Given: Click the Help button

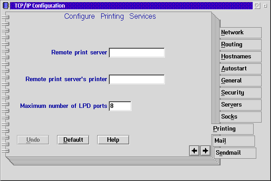Looking at the screenshot, I should pyautogui.click(x=113, y=140).
